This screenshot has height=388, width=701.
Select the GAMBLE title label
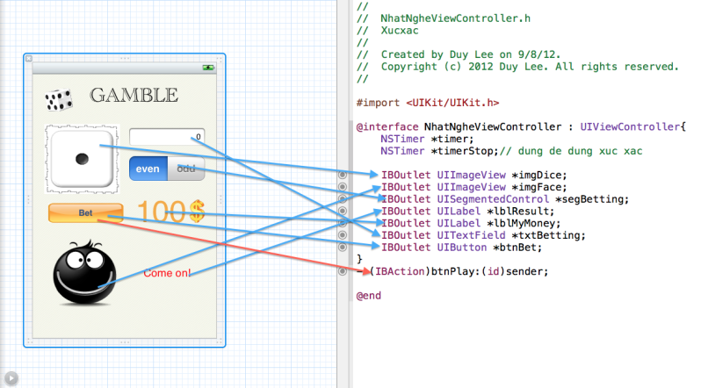point(134,95)
